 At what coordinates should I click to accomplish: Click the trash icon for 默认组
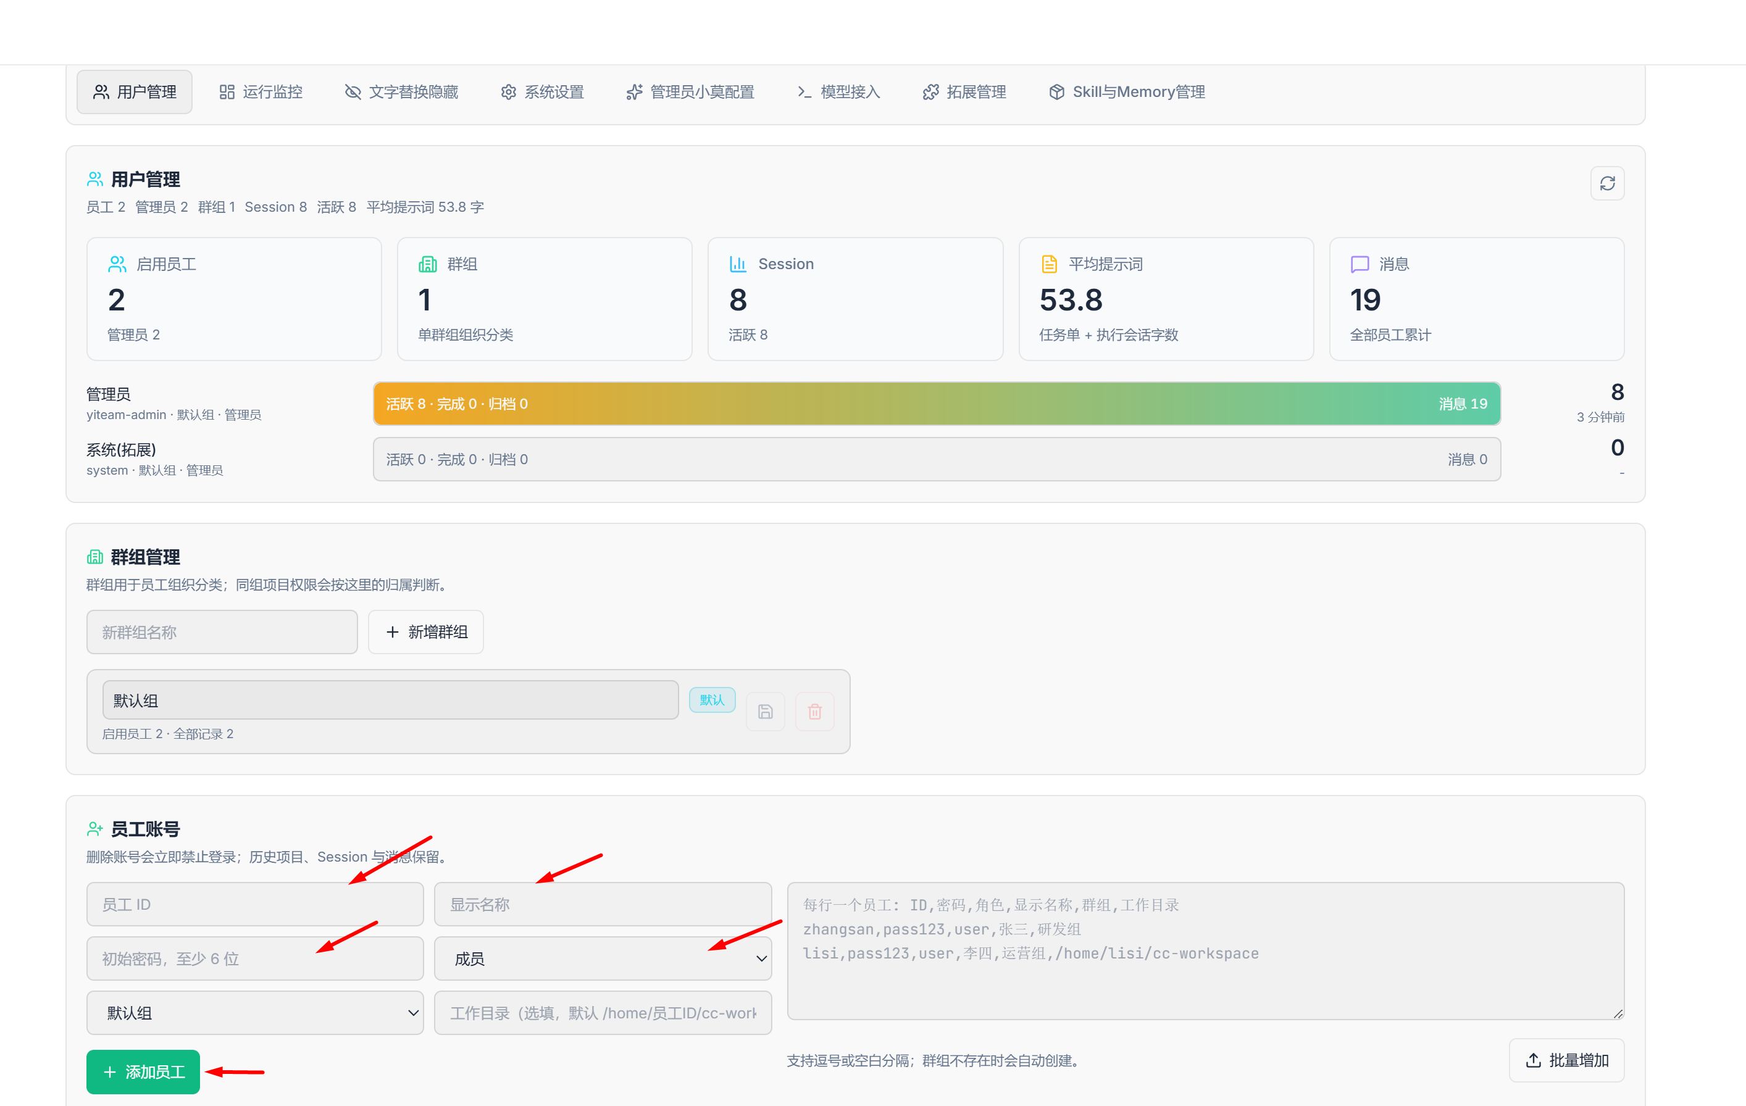814,711
